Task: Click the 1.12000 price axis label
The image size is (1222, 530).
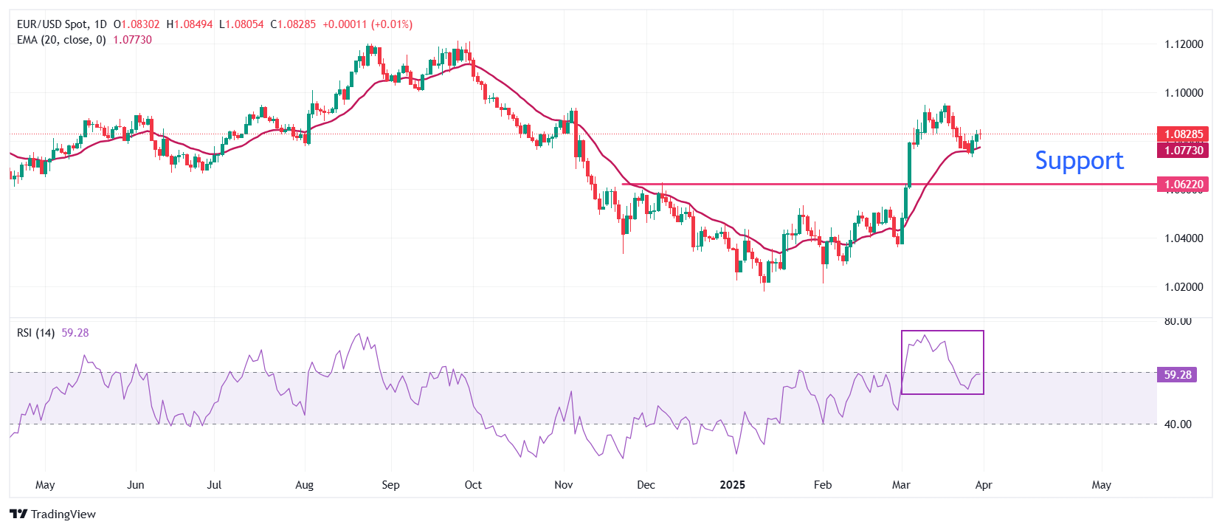Action: coord(1183,44)
